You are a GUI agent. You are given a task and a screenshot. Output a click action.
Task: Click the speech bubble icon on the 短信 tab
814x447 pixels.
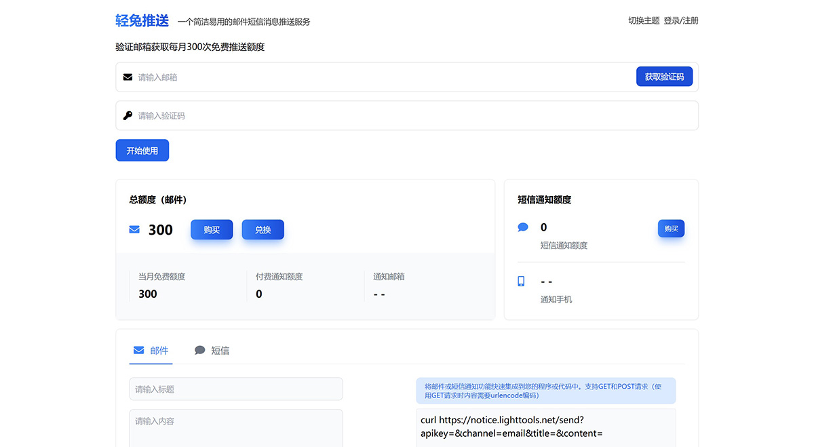pyautogui.click(x=199, y=350)
